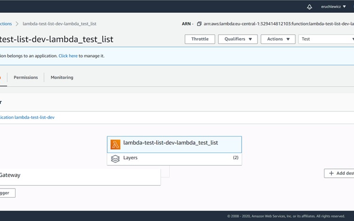Open the notifications bell
Screen dimensions: 354x221
309,7
